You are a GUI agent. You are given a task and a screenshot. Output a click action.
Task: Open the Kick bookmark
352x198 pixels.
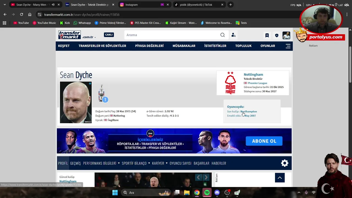coord(65,23)
